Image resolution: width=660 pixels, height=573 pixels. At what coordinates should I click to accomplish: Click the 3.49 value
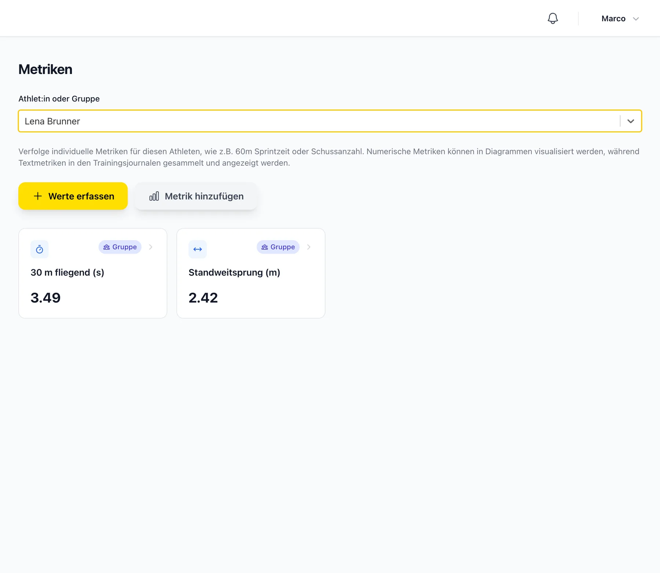pyautogui.click(x=45, y=298)
